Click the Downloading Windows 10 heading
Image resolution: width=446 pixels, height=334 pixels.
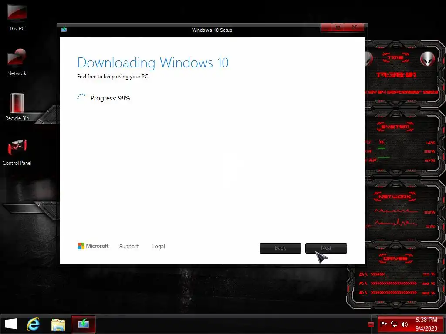point(153,63)
